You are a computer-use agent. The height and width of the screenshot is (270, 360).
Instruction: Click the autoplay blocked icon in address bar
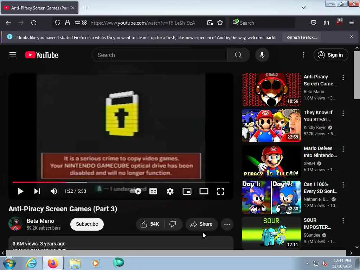84,23
